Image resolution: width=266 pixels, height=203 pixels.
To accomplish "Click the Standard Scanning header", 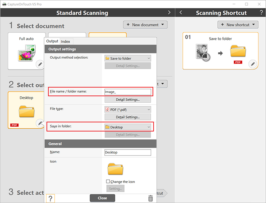I will pyautogui.click(x=82, y=13).
